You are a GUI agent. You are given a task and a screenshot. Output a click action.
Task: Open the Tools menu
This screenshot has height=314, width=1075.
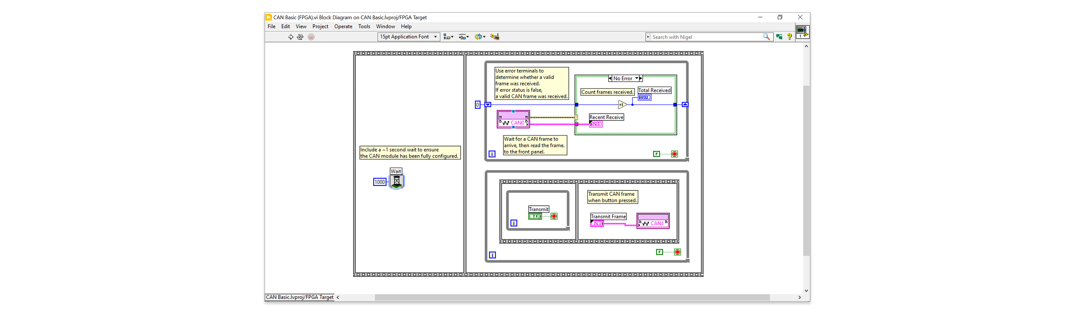tap(364, 26)
